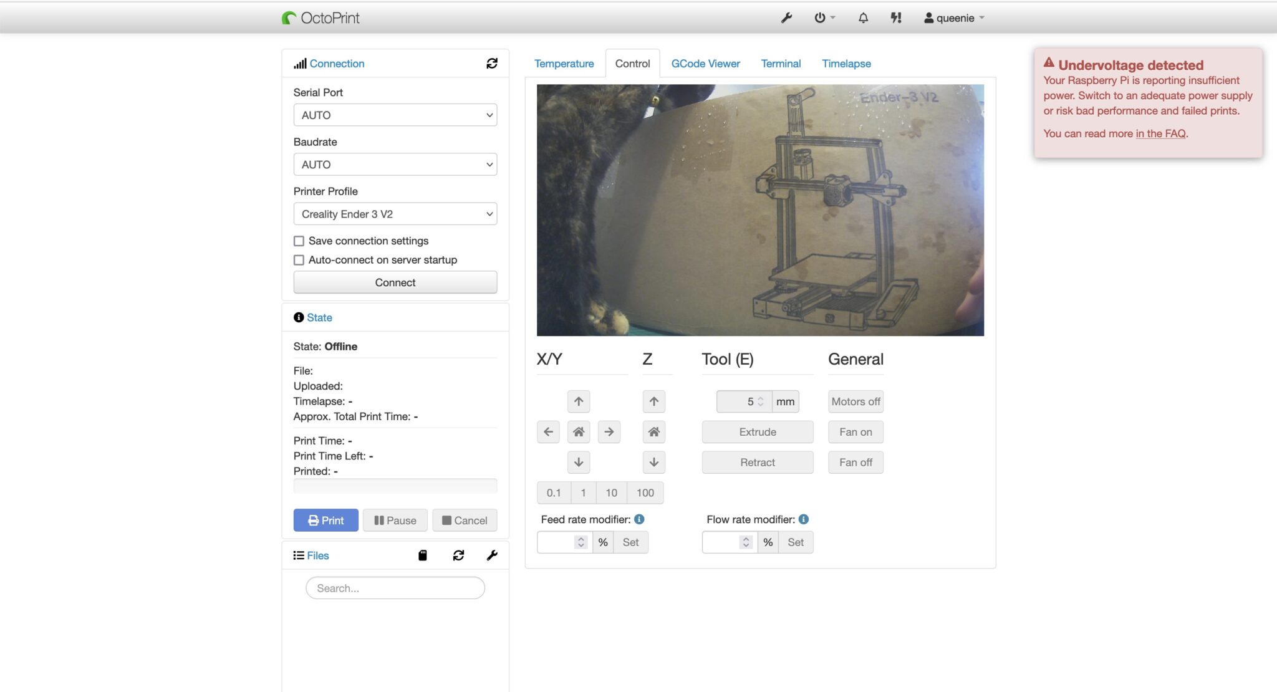
Task: Refresh the Connection ports list
Action: (x=492, y=64)
